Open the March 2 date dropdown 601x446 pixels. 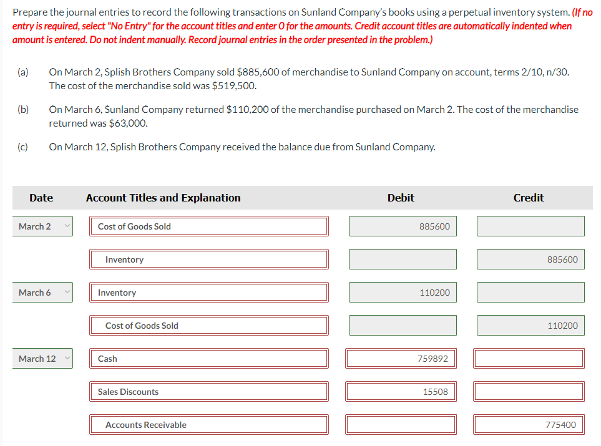tap(42, 226)
